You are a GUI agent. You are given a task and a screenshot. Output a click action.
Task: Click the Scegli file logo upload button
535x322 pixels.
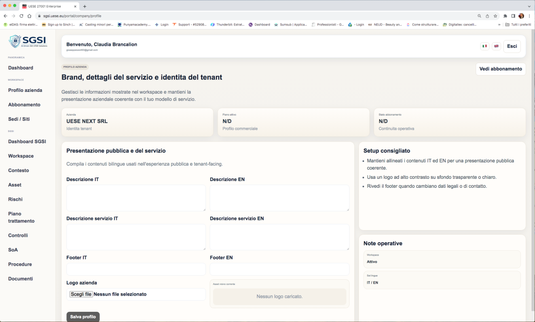coord(81,294)
